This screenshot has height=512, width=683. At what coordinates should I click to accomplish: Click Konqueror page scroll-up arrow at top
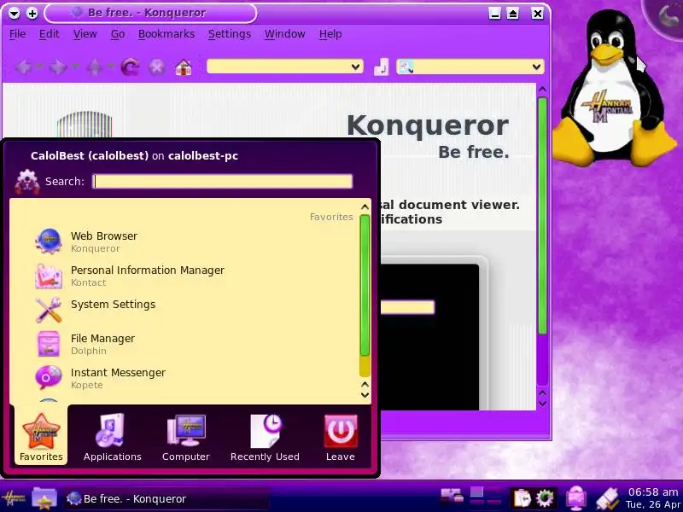(x=542, y=90)
